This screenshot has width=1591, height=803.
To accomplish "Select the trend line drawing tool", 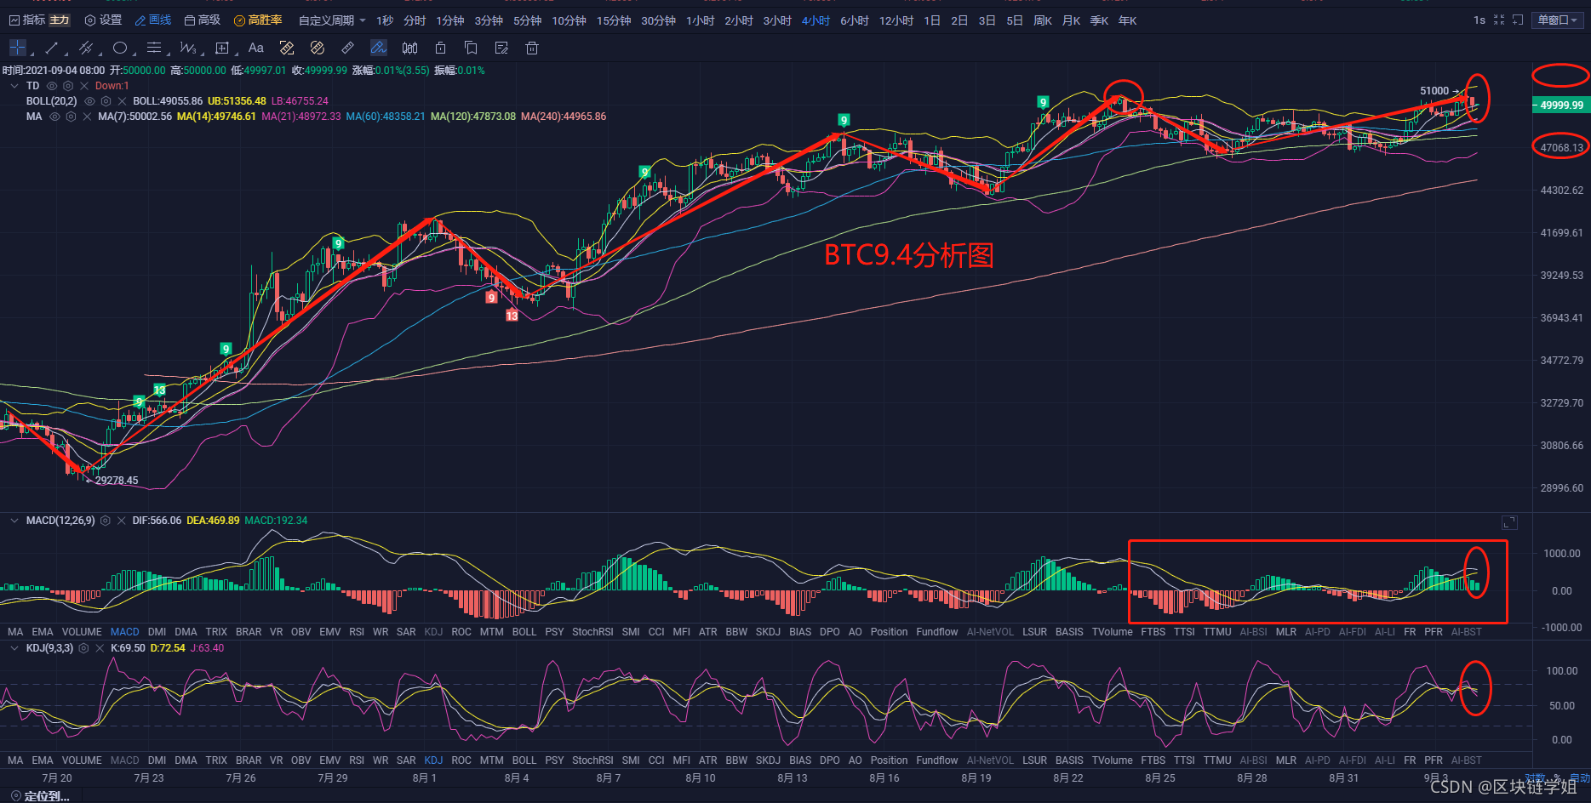I will tap(52, 48).
